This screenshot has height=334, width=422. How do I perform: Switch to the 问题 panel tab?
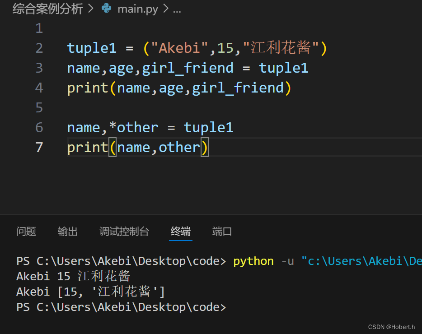coord(26,231)
